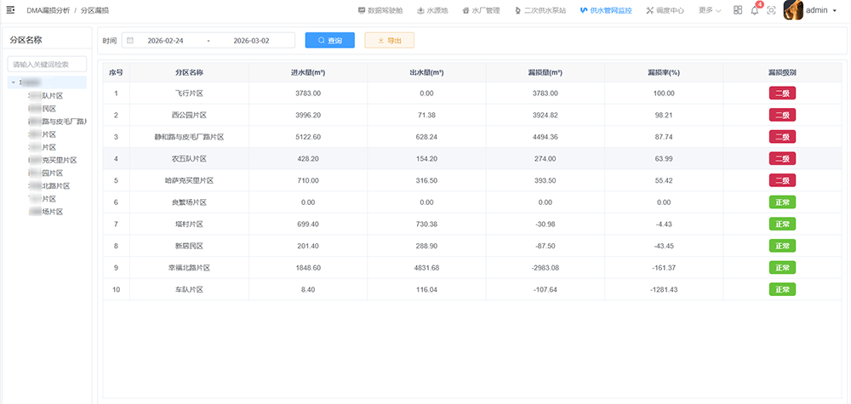Click the start date 2026-02-24 field
Screen dimensions: 851x404
(x=166, y=40)
